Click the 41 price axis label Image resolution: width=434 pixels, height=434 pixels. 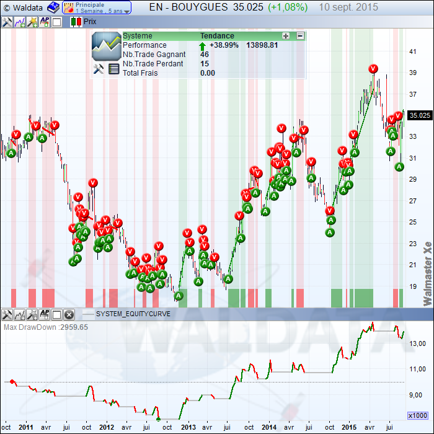[413, 51]
